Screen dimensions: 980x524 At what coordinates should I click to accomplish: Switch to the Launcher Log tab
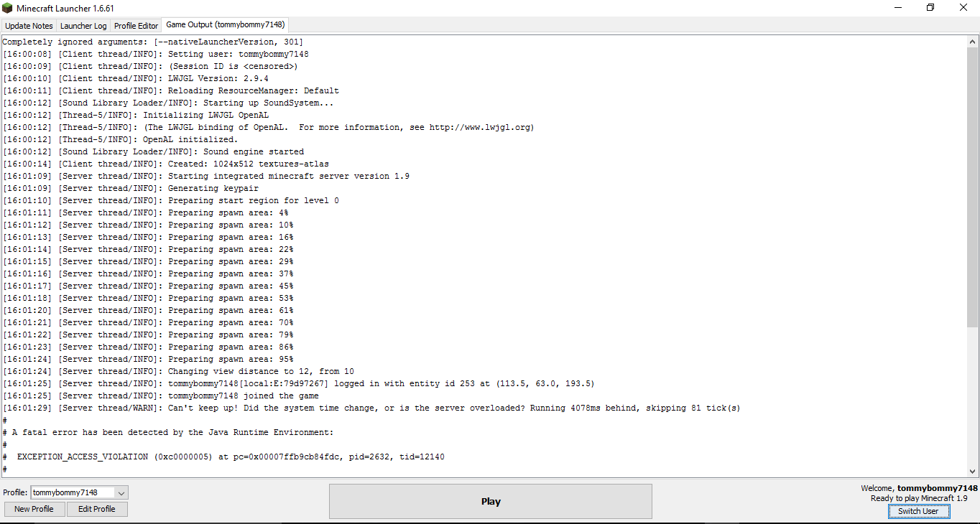83,25
